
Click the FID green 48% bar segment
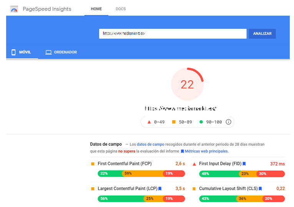pos(219,174)
